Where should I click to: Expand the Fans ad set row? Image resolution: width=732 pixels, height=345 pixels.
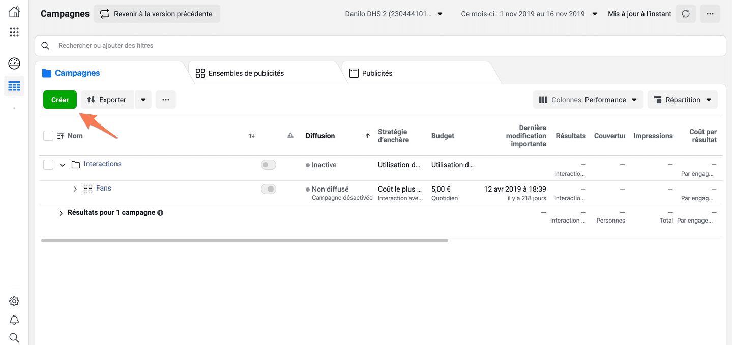click(75, 189)
